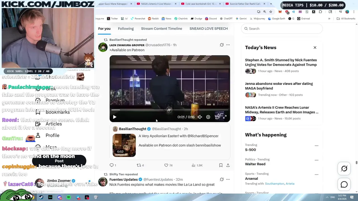
Task: Like the post with 74 likes
Action: click(168, 165)
